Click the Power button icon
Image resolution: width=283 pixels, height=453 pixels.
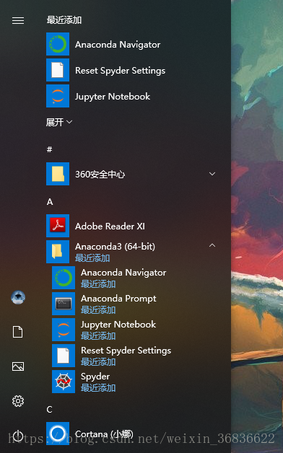tap(18, 436)
